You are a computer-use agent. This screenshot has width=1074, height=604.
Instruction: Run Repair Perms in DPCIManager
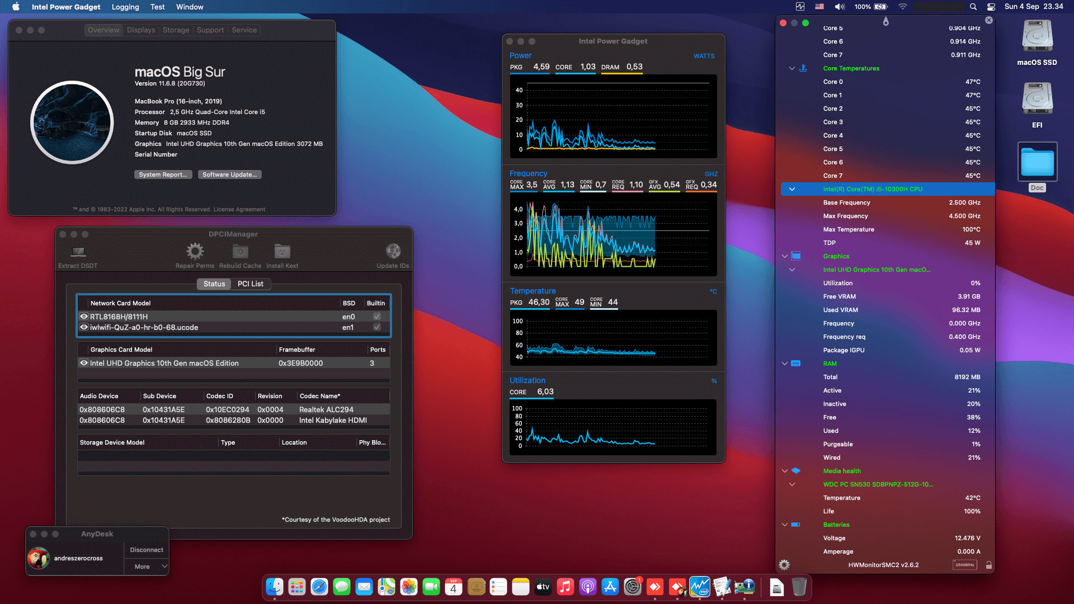(194, 255)
